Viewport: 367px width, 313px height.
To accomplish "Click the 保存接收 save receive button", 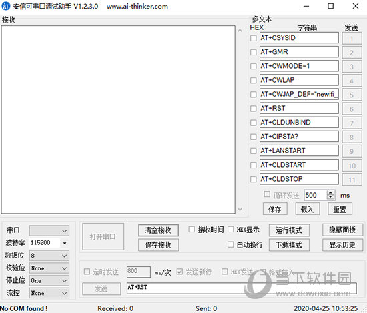I will (x=158, y=245).
